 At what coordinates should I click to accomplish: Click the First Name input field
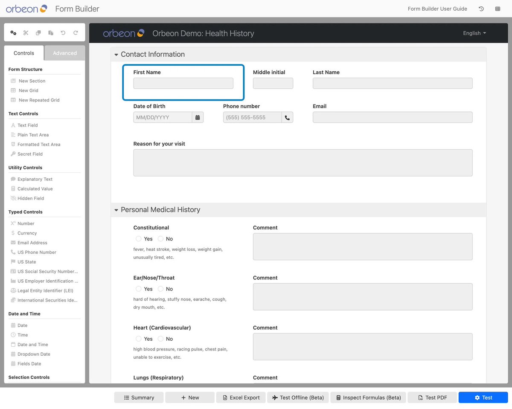[x=183, y=83]
